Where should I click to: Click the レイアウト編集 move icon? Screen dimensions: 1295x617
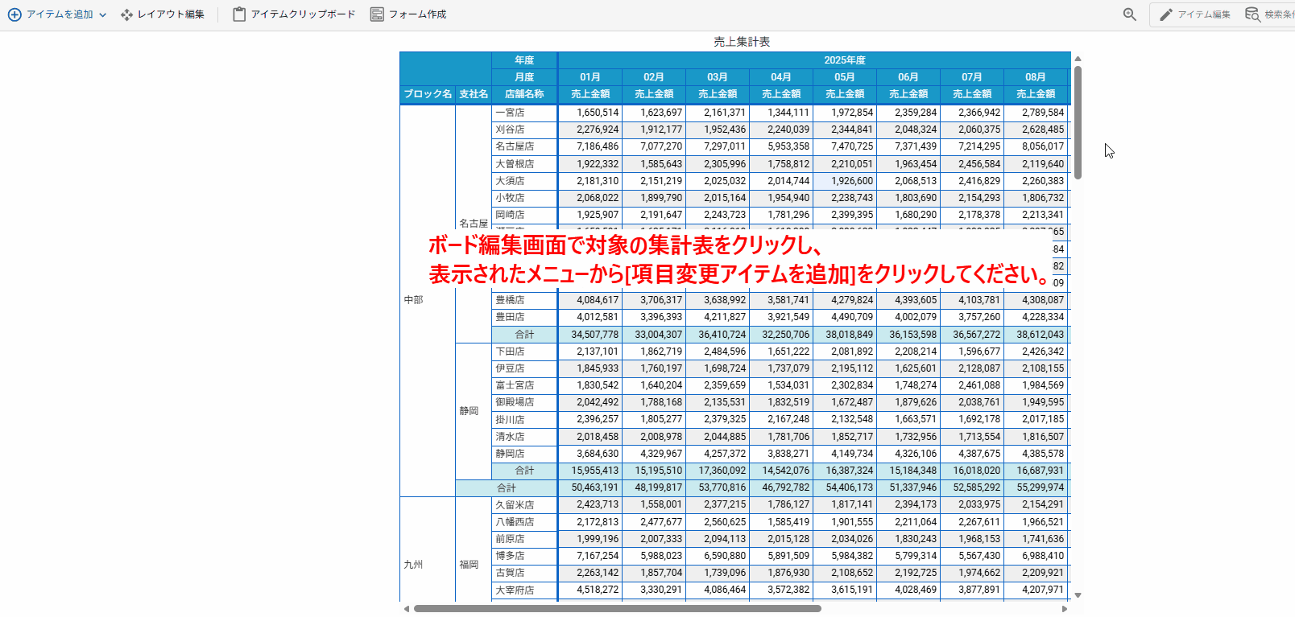(126, 14)
